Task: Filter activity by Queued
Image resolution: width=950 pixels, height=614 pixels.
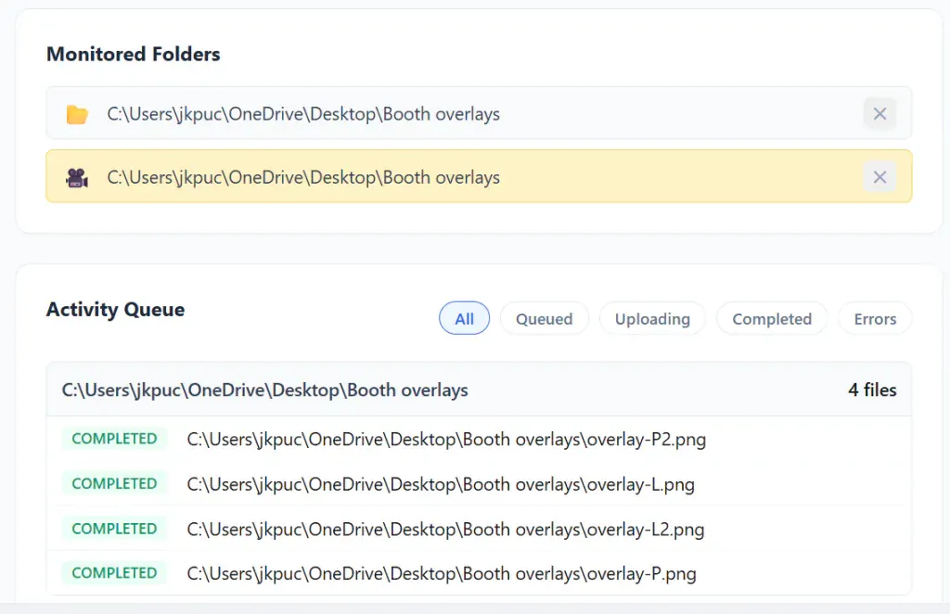Action: point(544,318)
